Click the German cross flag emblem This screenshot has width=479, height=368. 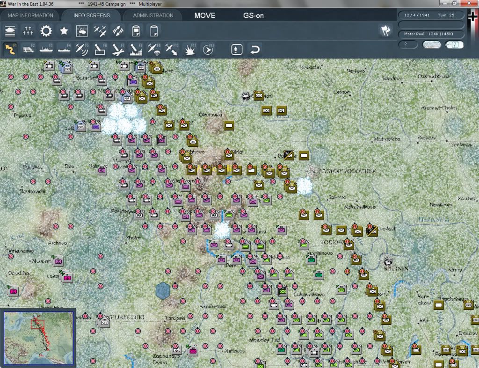pyautogui.click(x=472, y=17)
